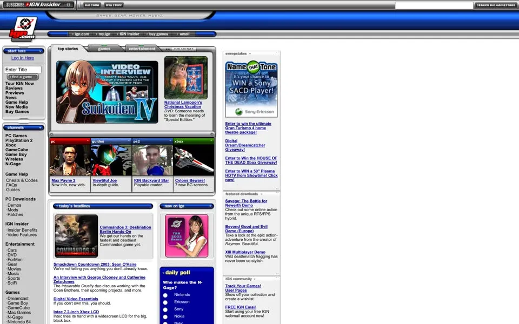Open PlayStation 2 in the channels list
This screenshot has width=519, height=324.
(x=19, y=140)
